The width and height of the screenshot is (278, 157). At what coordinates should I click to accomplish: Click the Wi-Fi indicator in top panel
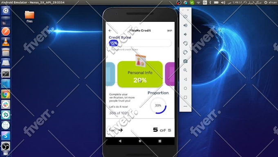(198, 2)
